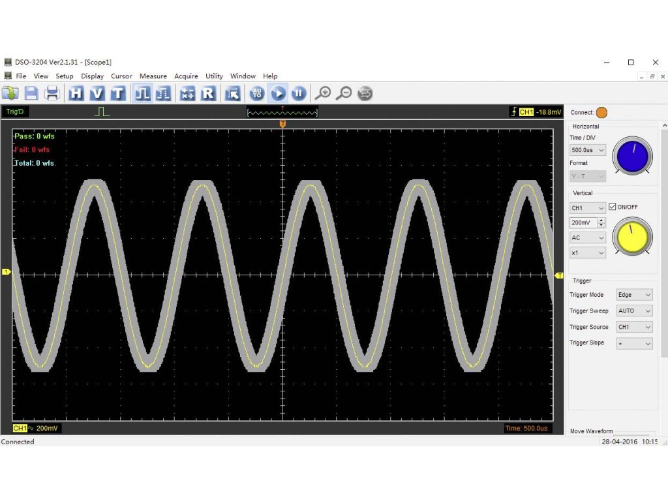Open the Trigger settings T icon

click(x=117, y=93)
